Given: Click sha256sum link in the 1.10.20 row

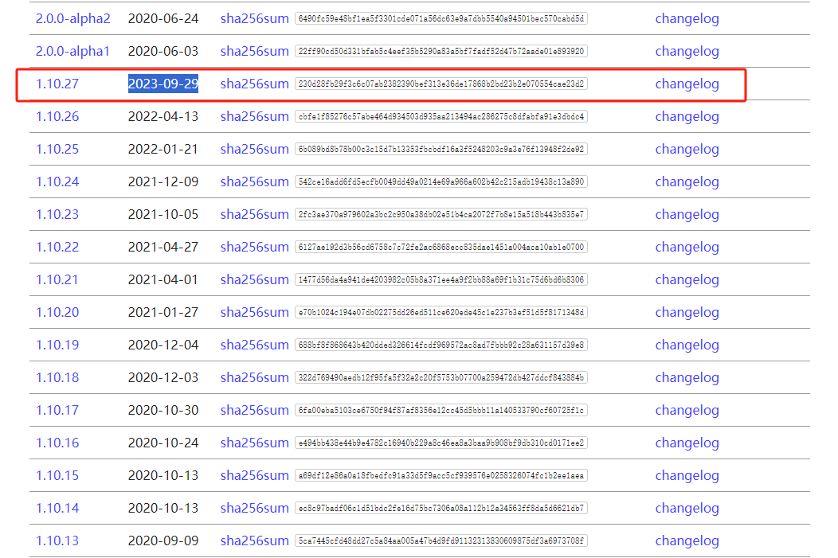Looking at the screenshot, I should pyautogui.click(x=254, y=312).
